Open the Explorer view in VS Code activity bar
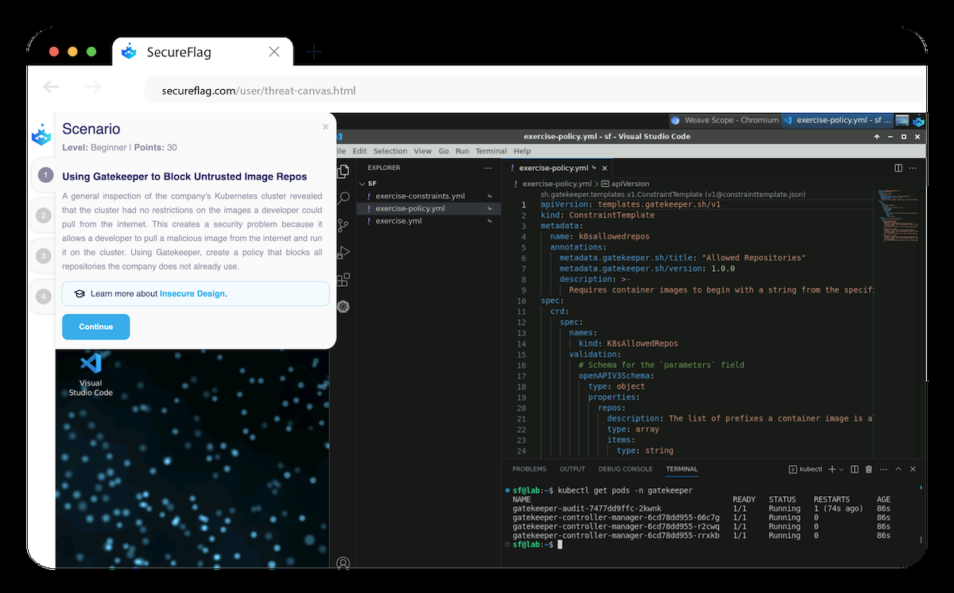Screen dimensions: 954x593 pyautogui.click(x=344, y=171)
